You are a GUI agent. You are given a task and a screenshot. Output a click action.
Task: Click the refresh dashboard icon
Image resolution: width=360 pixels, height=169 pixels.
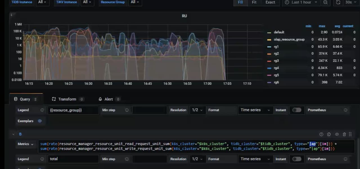coord(338,2)
